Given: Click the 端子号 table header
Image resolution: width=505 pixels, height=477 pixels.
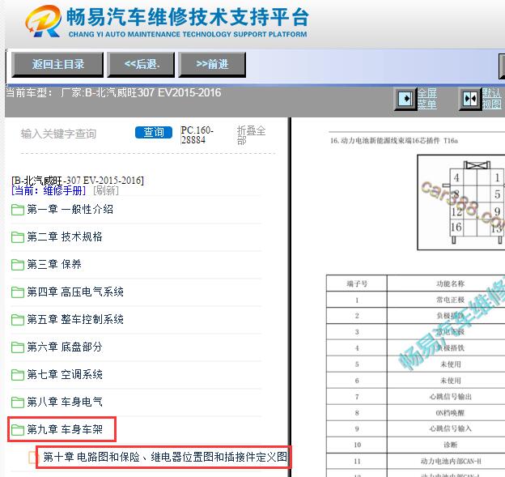Looking at the screenshot, I should pos(357,283).
